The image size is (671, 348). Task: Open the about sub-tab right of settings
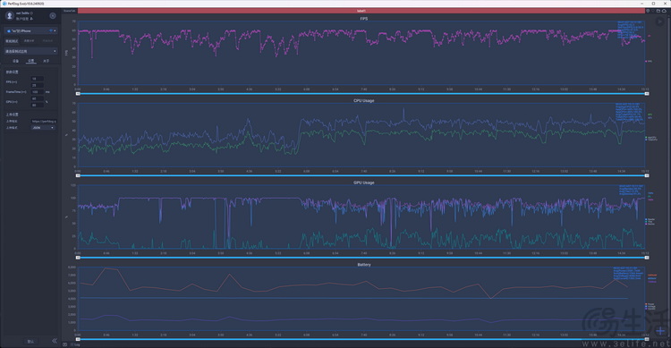coord(47,61)
